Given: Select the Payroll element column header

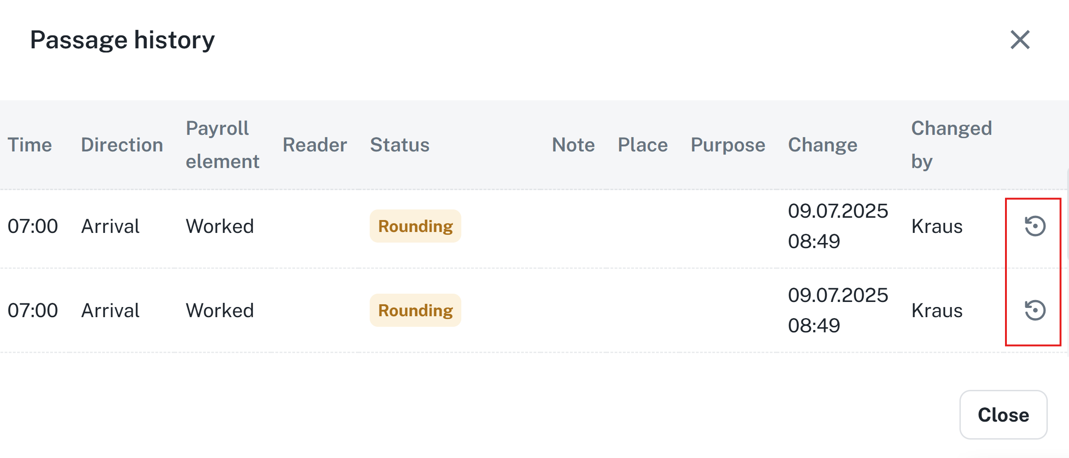Looking at the screenshot, I should click(x=222, y=145).
